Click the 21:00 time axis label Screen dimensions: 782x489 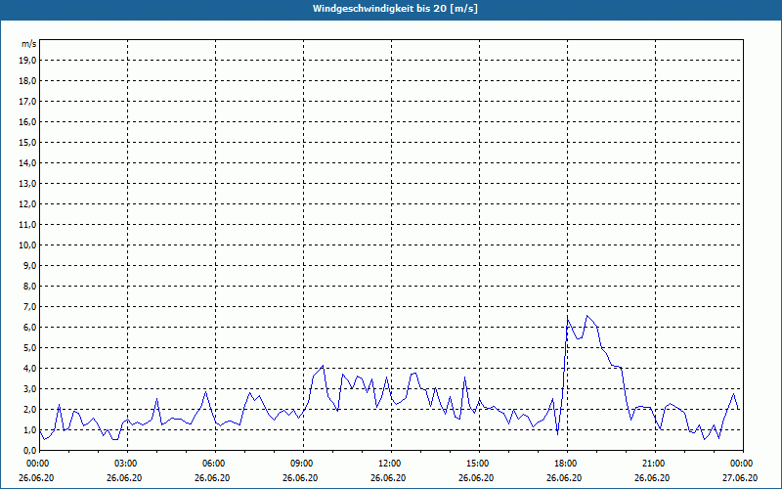[655, 464]
